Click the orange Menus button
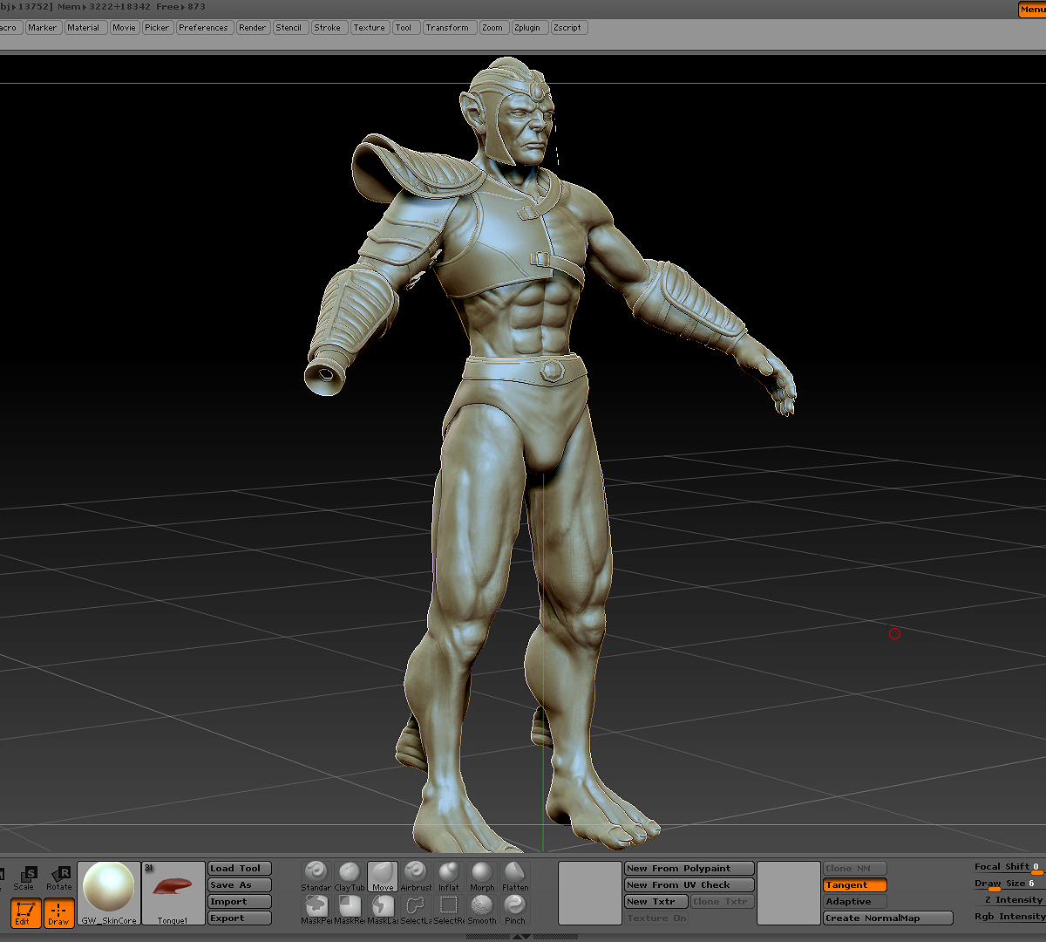Image resolution: width=1046 pixels, height=942 pixels. click(x=1032, y=10)
